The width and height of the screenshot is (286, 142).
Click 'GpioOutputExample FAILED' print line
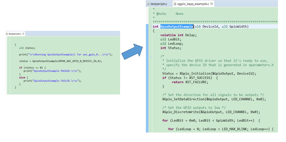point(52,81)
